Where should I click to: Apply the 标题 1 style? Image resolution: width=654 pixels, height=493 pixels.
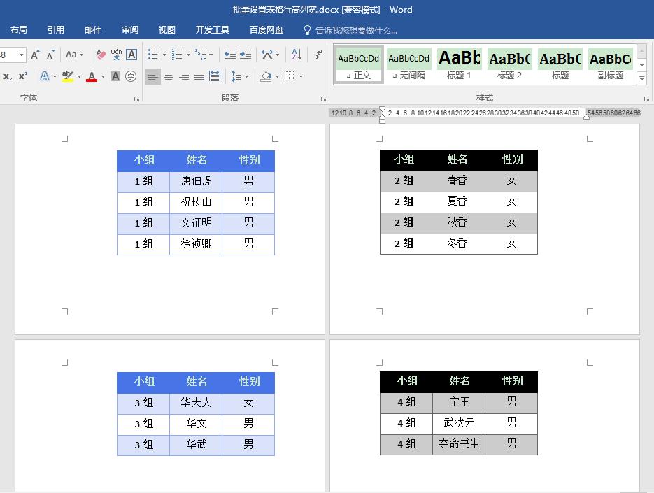459,59
